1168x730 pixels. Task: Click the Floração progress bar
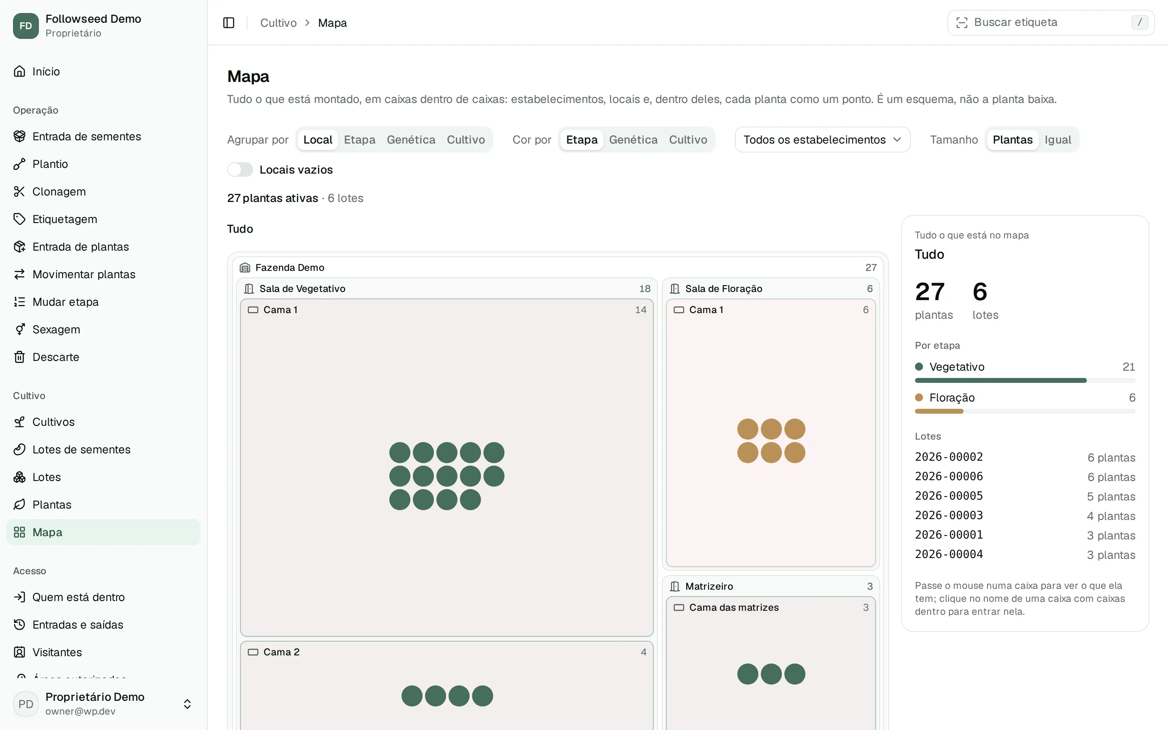[1025, 411]
